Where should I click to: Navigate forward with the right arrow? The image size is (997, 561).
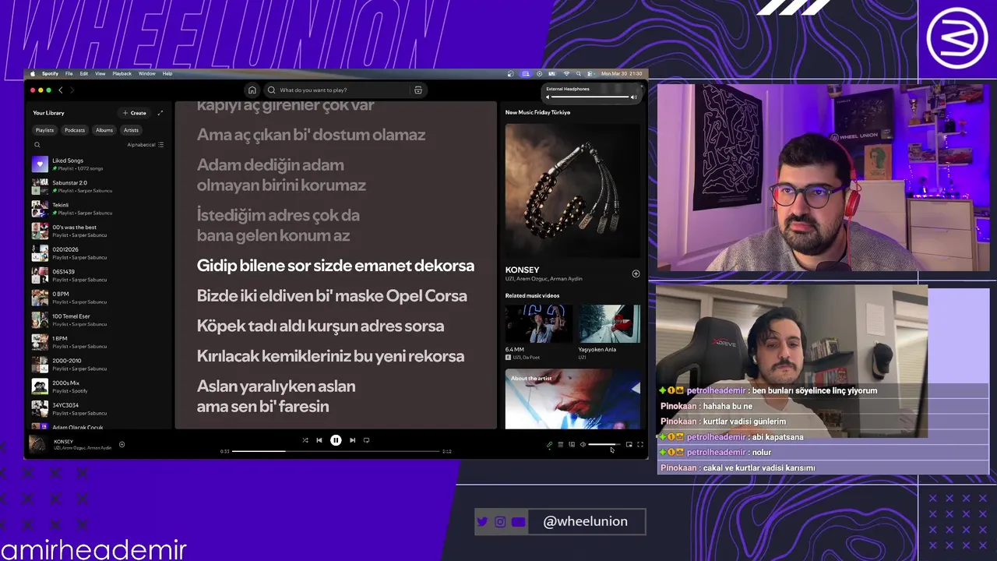click(72, 90)
